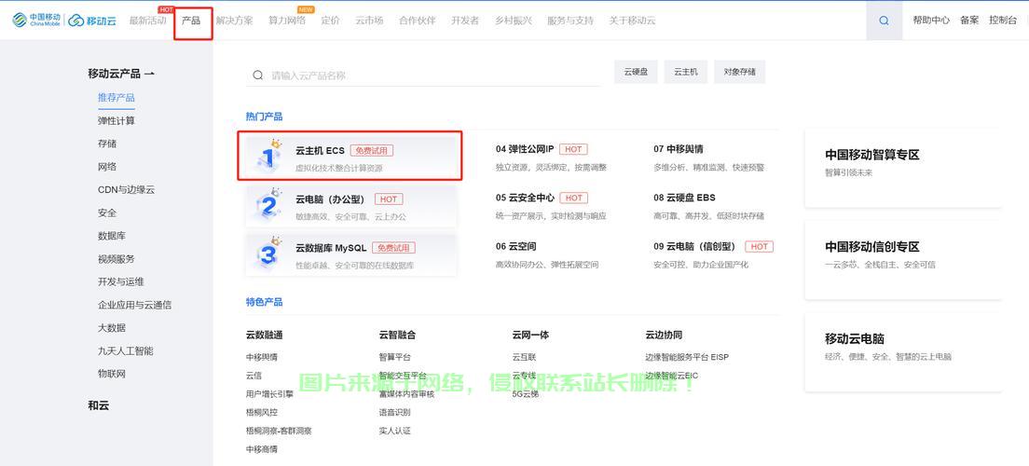The height and width of the screenshot is (466, 1029).
Task: Click magnifier icon in product search box
Action: [x=258, y=75]
